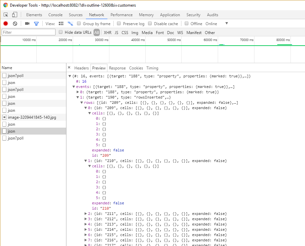The image size is (305, 246).
Task: Filter requests by Manifest
Action: click(194, 32)
